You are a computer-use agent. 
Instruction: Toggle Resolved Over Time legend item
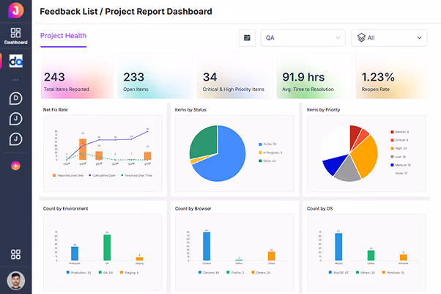click(137, 175)
